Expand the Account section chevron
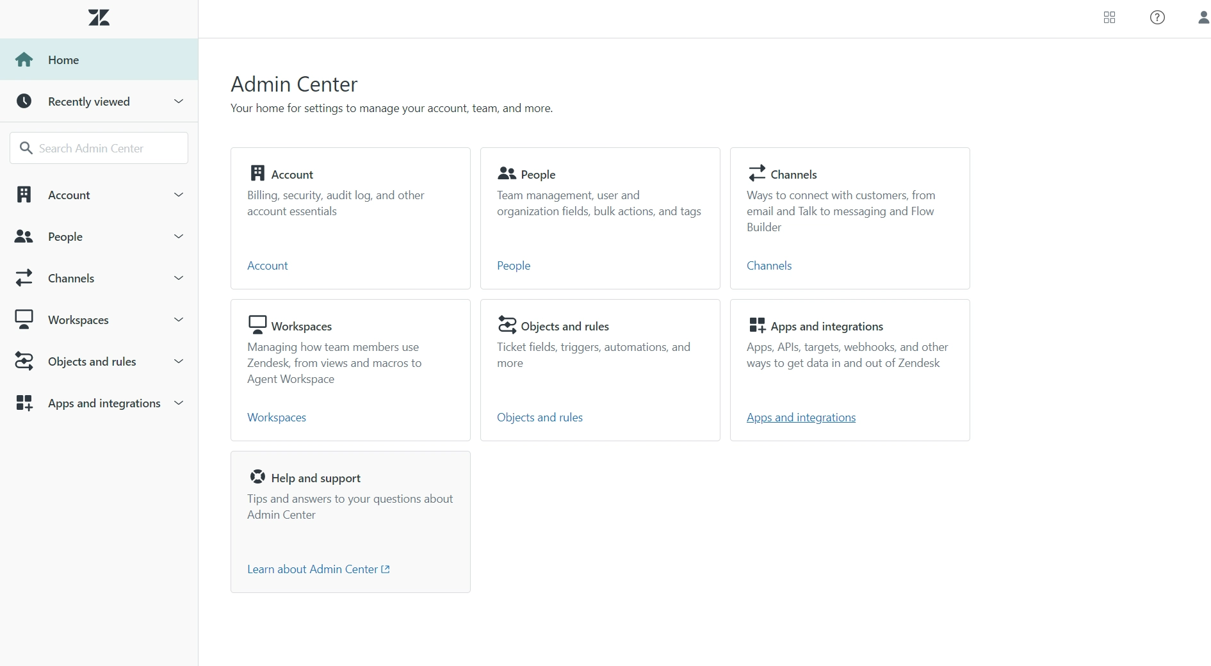This screenshot has height=666, width=1211. click(x=179, y=195)
